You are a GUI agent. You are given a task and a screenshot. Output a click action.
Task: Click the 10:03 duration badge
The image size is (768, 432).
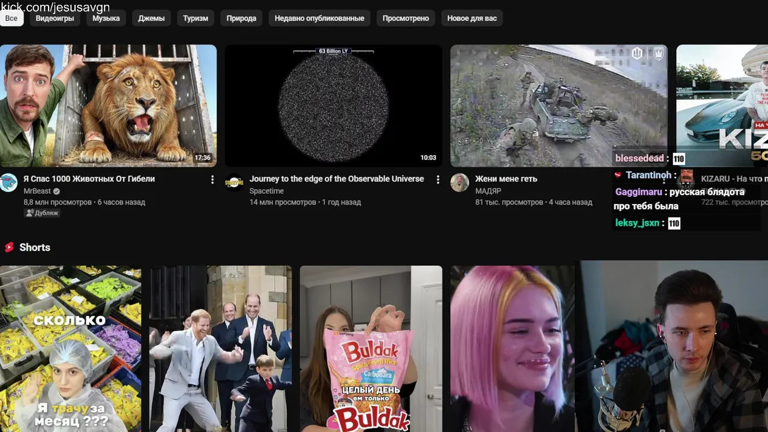point(428,158)
